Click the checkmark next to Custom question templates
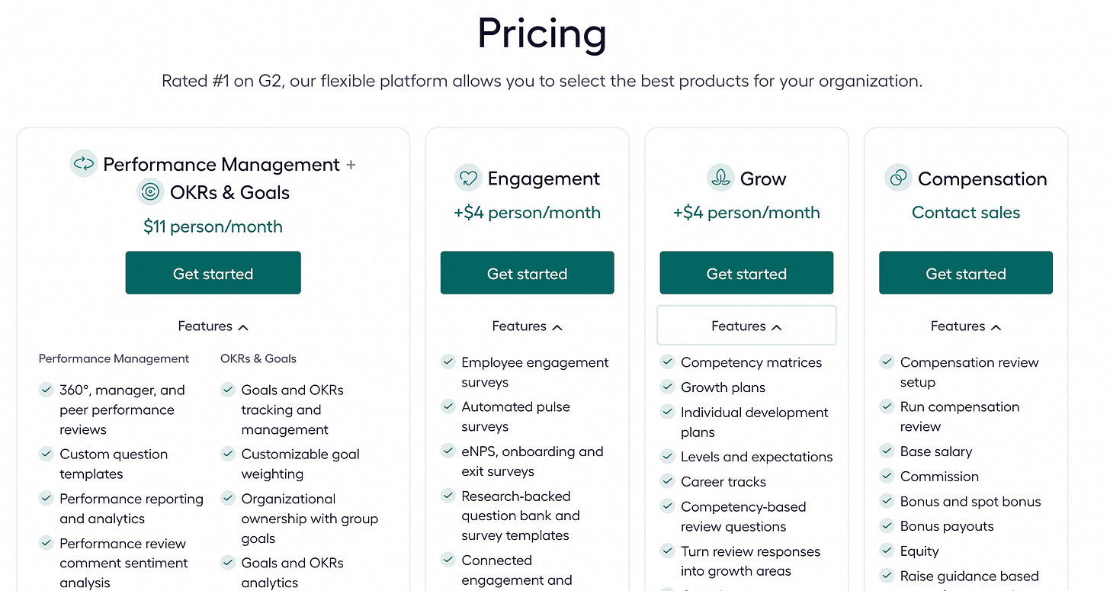Image resolution: width=1110 pixels, height=591 pixels. [x=46, y=454]
